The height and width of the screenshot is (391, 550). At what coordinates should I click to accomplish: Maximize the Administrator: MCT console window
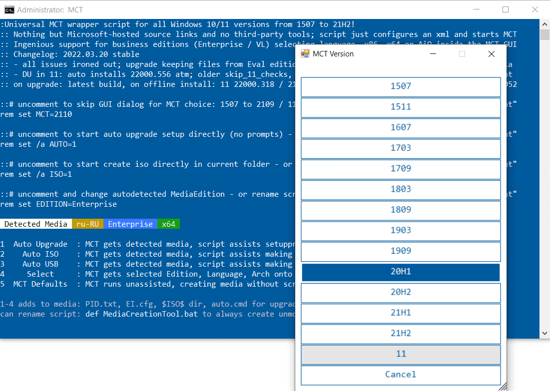(x=506, y=9)
